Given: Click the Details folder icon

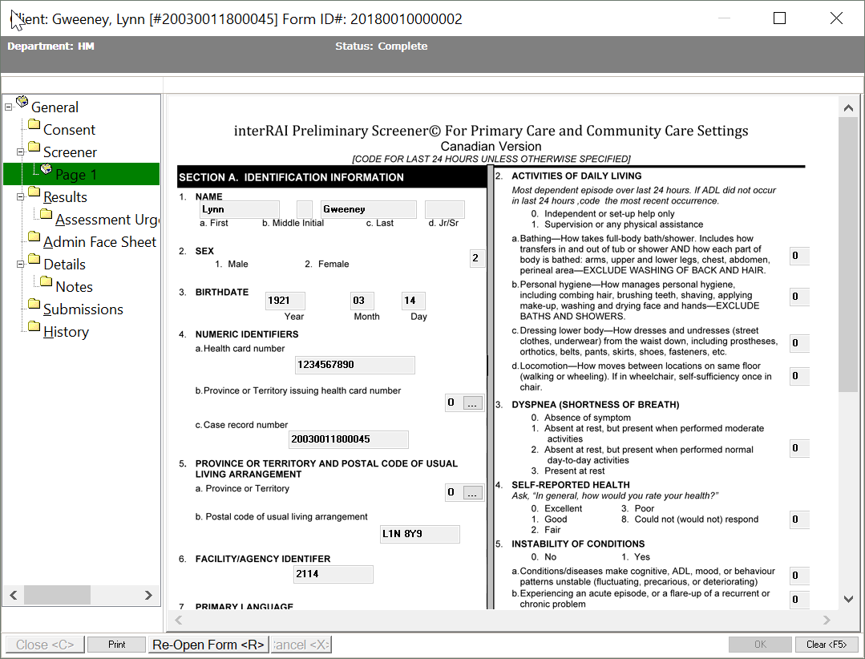Looking at the screenshot, I should 34,259.
